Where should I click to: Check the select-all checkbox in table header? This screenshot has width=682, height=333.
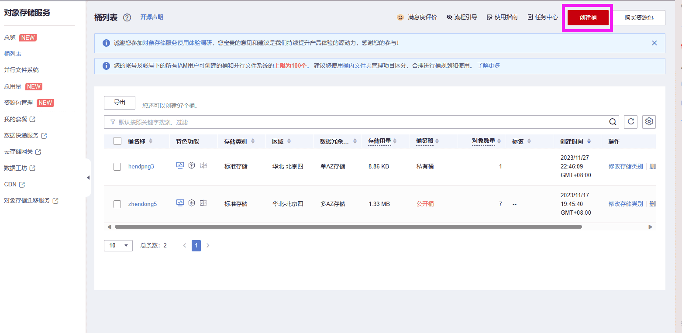tap(117, 141)
